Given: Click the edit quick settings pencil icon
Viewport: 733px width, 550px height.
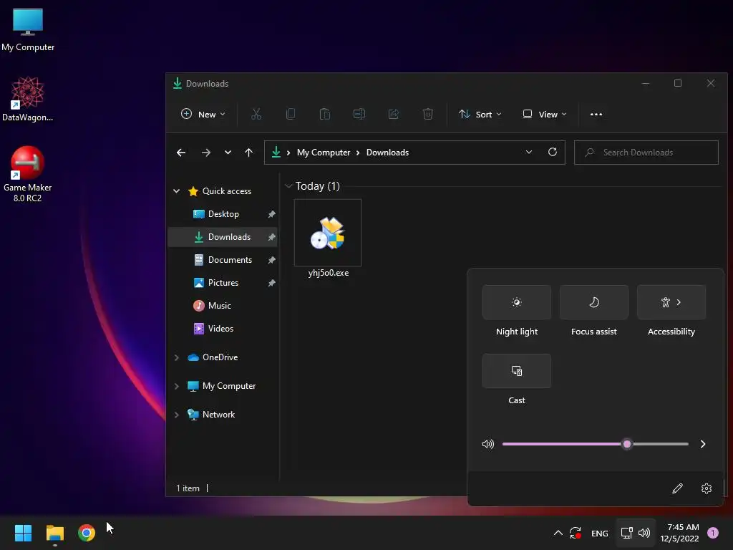Looking at the screenshot, I should 677,488.
